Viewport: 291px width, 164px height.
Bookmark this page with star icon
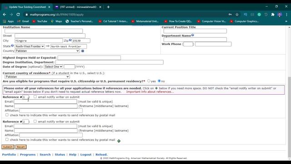[x=237, y=15]
